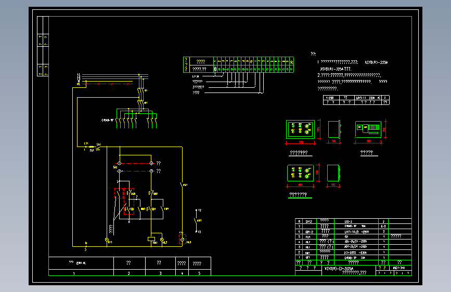The width and height of the screenshot is (451, 292).
Task: Select the QF1 cell in the parts list
Action: [x=309, y=258]
